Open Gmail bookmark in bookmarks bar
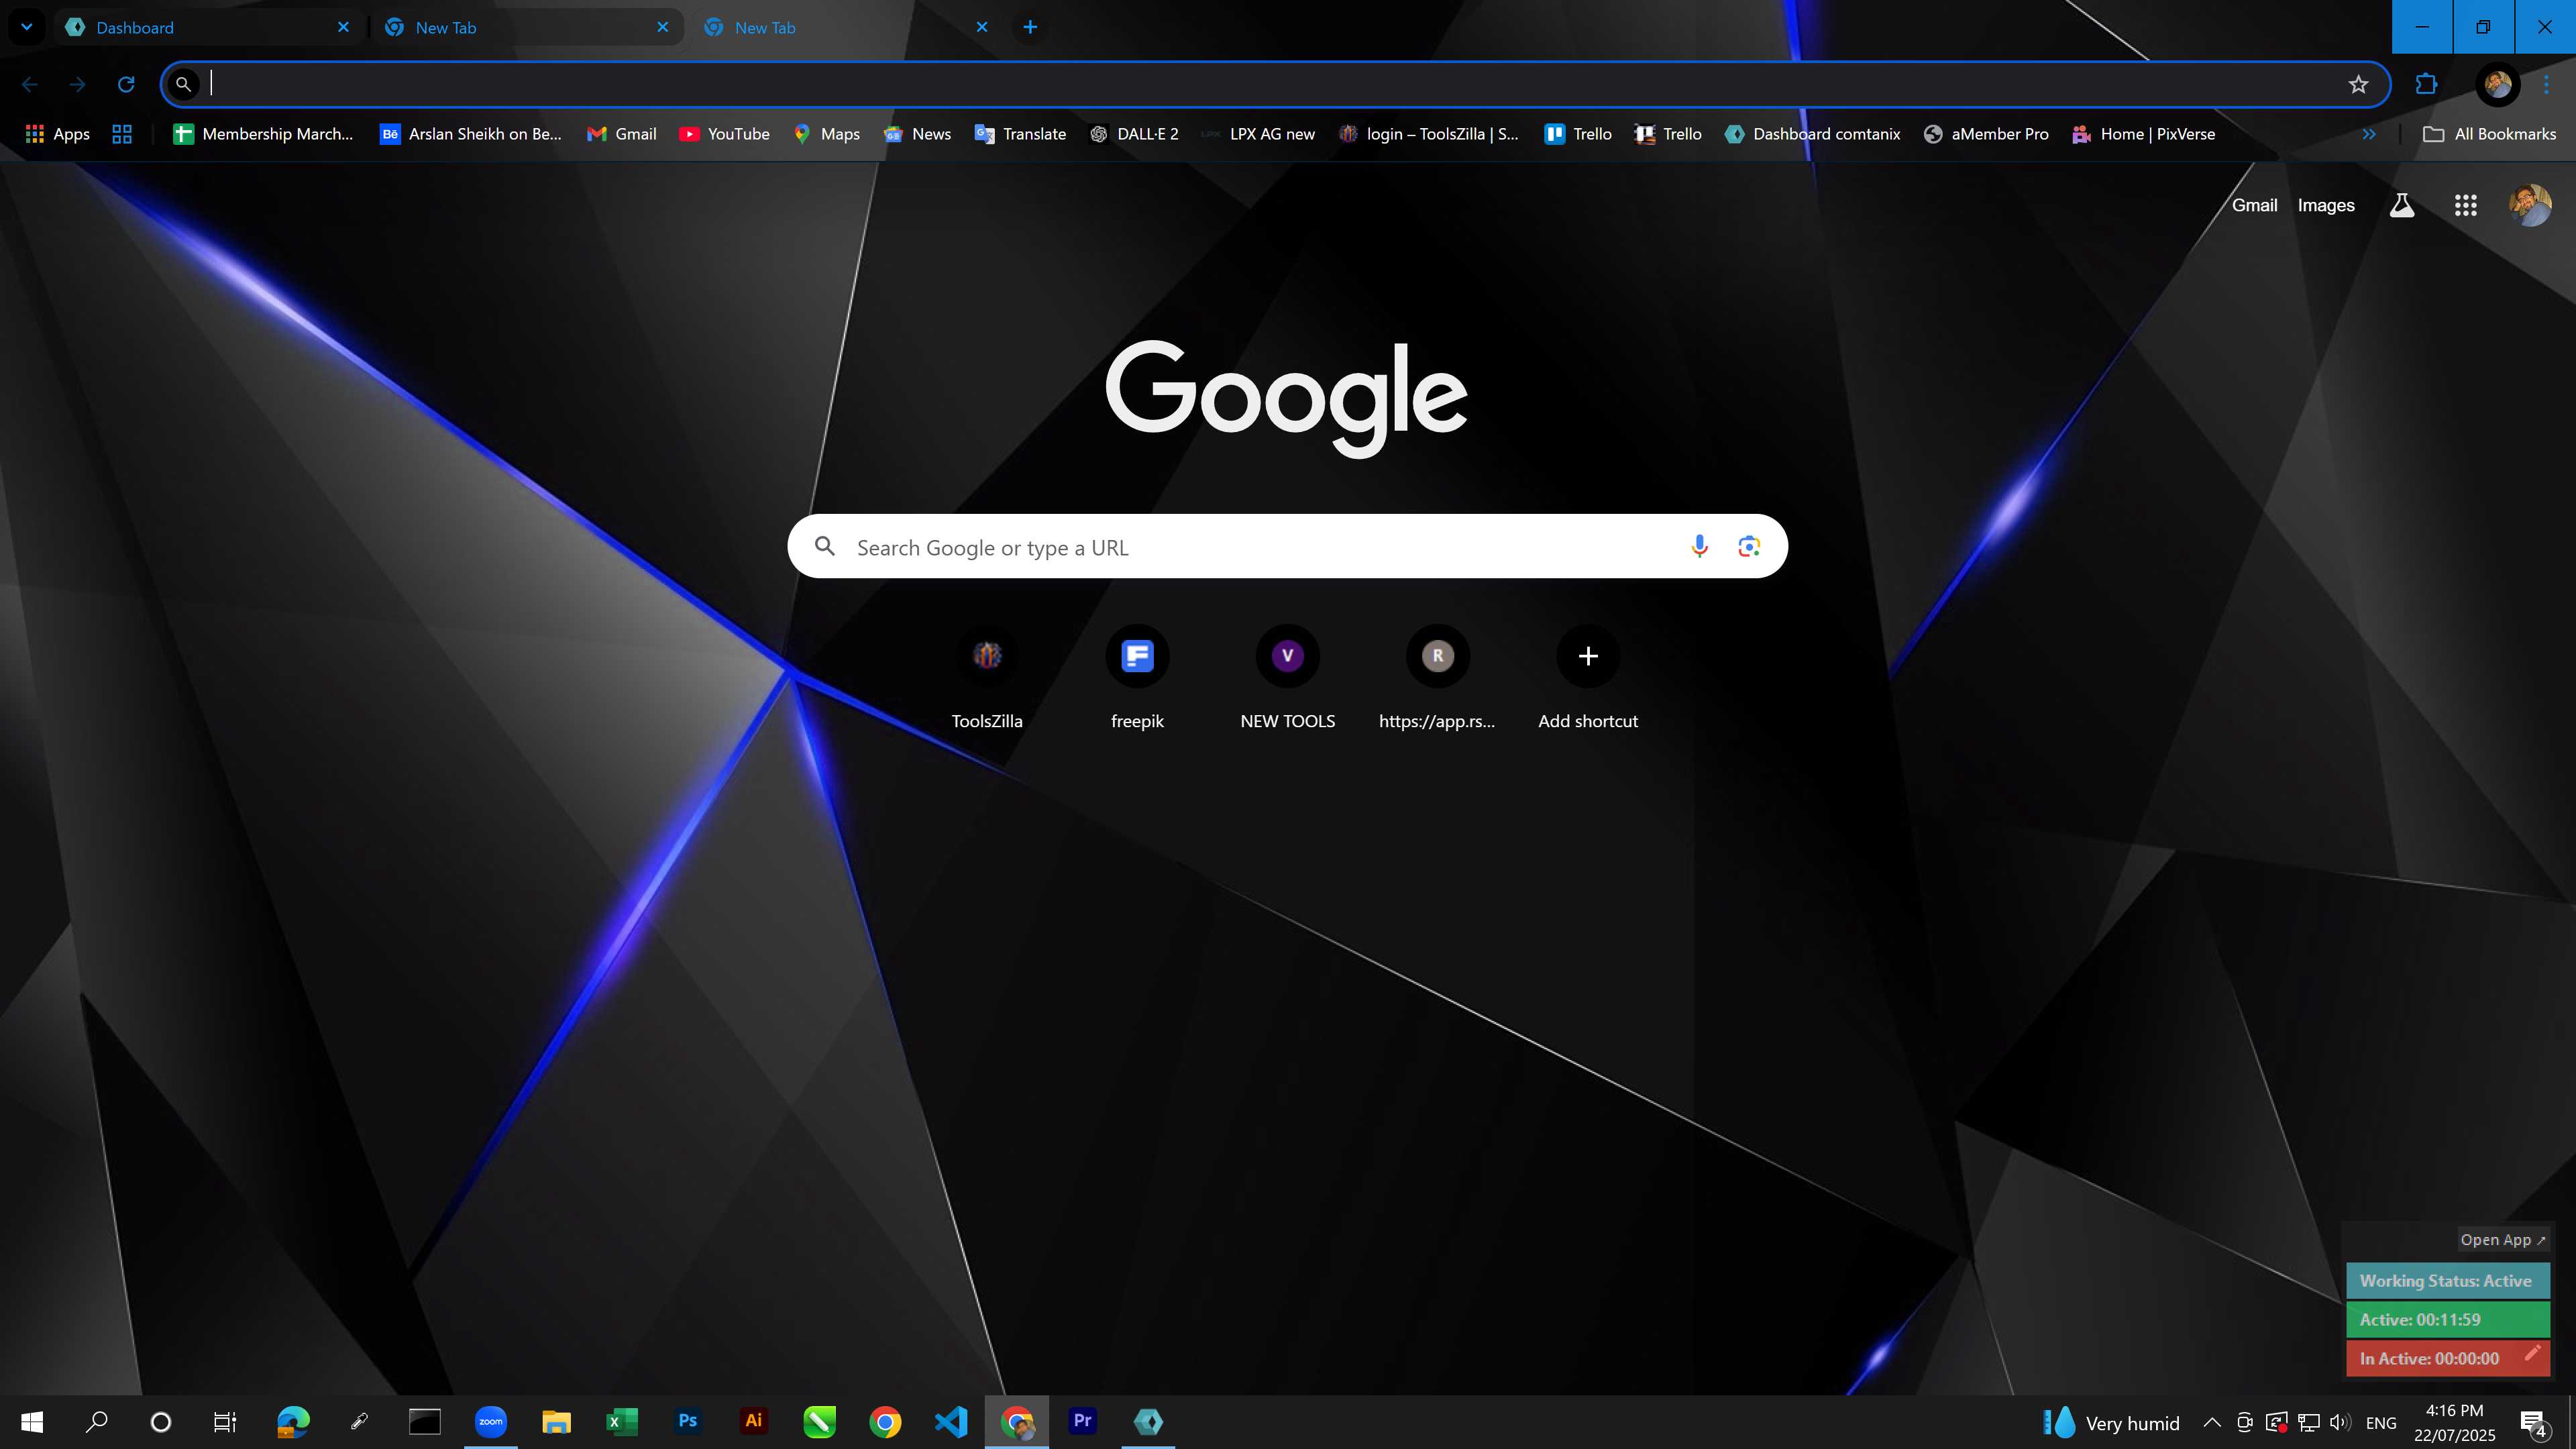This screenshot has width=2576, height=1449. tap(621, 134)
